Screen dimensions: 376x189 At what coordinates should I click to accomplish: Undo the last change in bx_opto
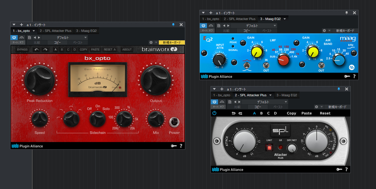click(36, 50)
